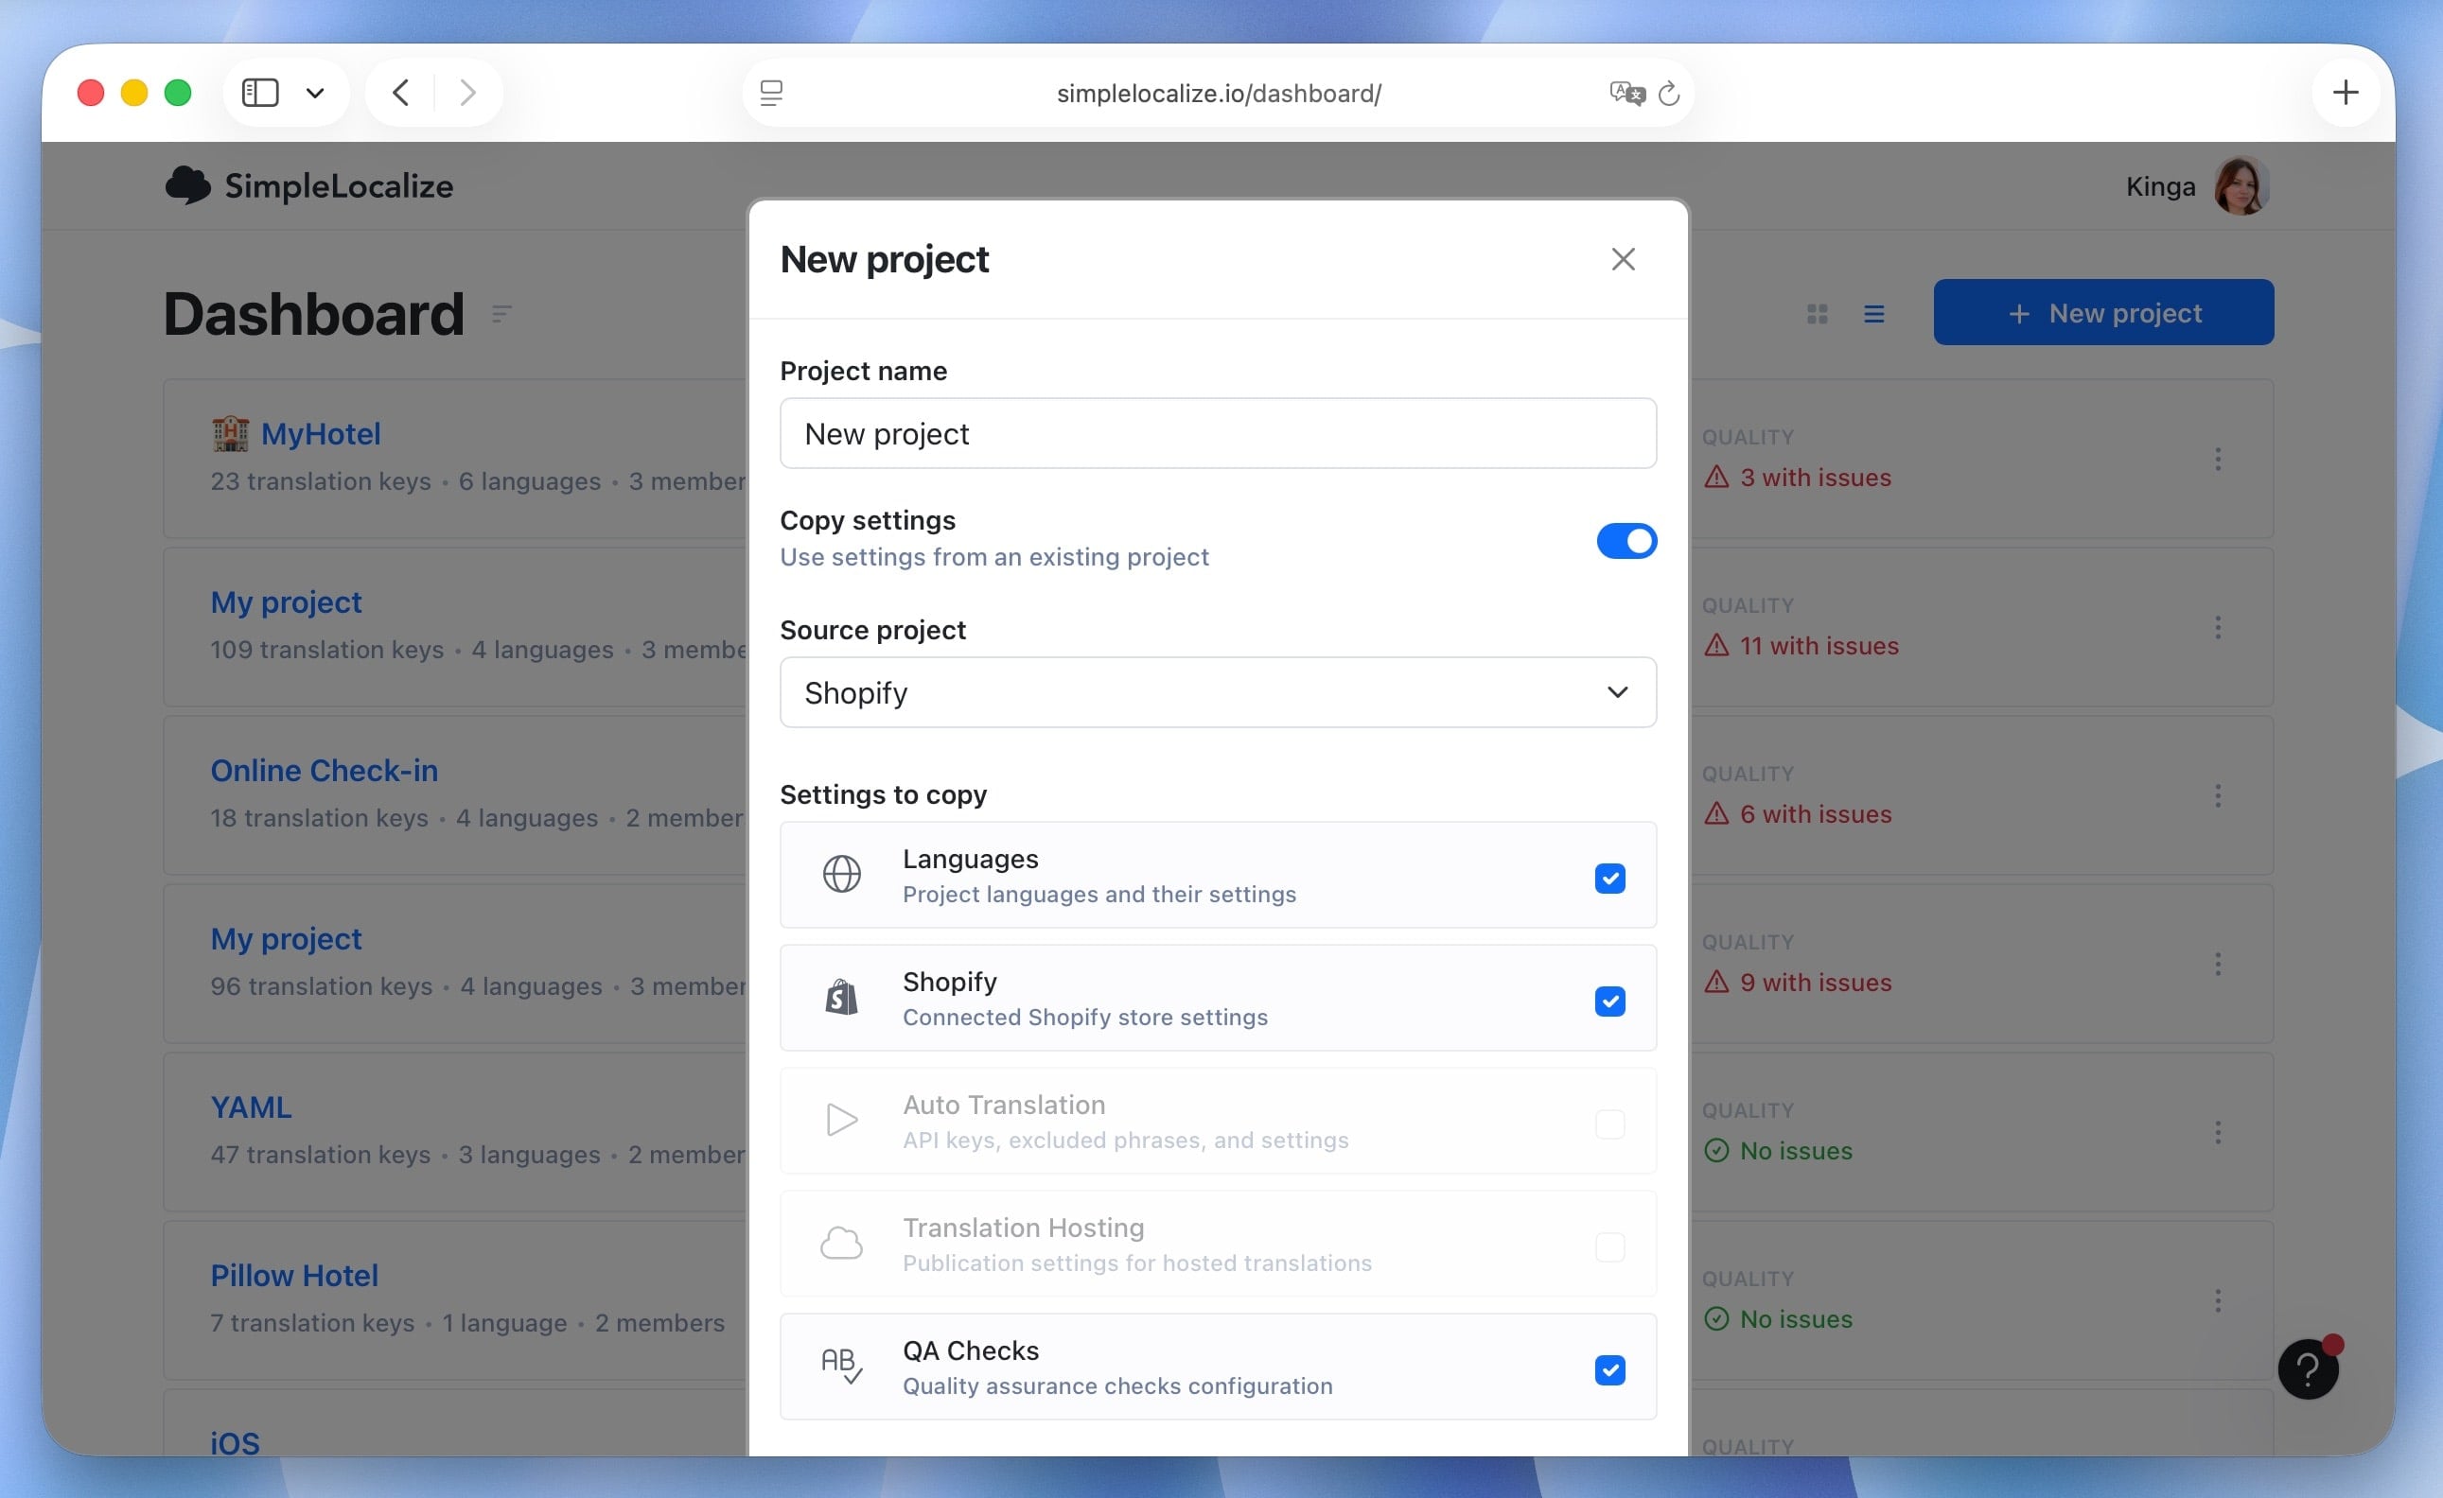Click the SimpleLocalize cloud logo
Image resolution: width=2443 pixels, height=1498 pixels.
pyautogui.click(x=188, y=185)
